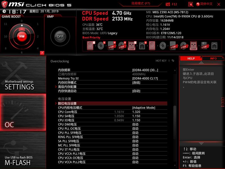
Task: Edit the CPU SA电压 value 1.150
Action: 136,116
